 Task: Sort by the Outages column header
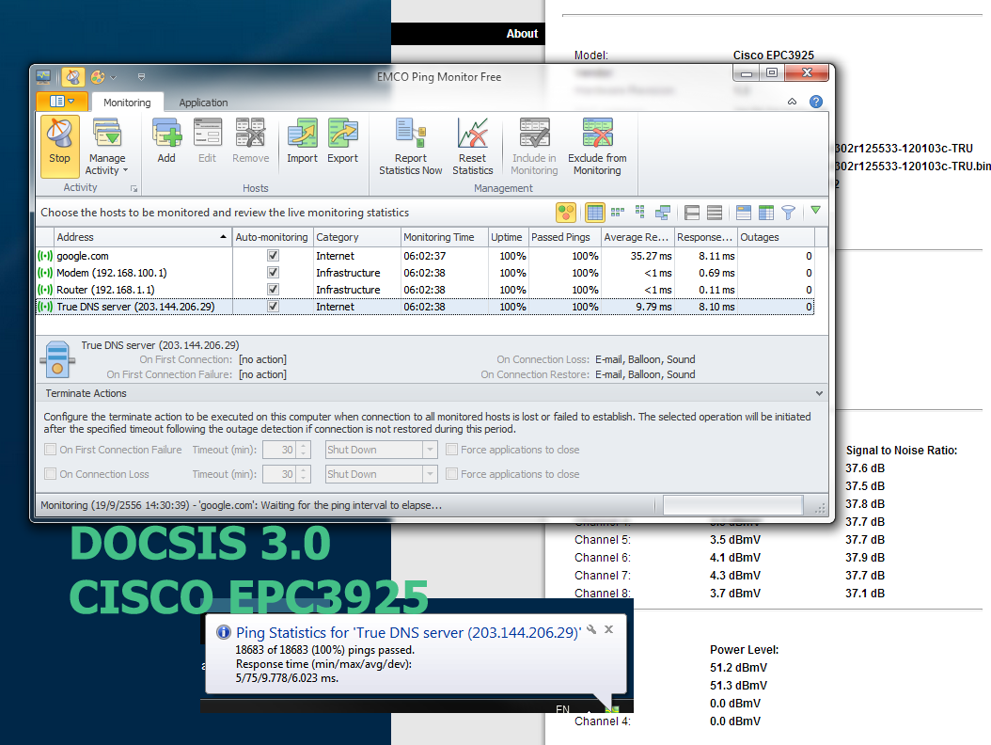tap(776, 237)
